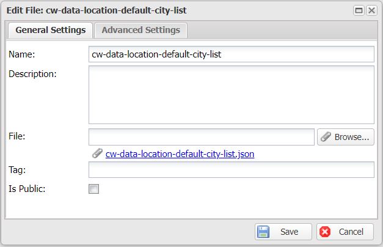Viewport: 383px width, 247px height.
Task: Open the cw-data-location-default-city-list.json link
Action: point(180,154)
